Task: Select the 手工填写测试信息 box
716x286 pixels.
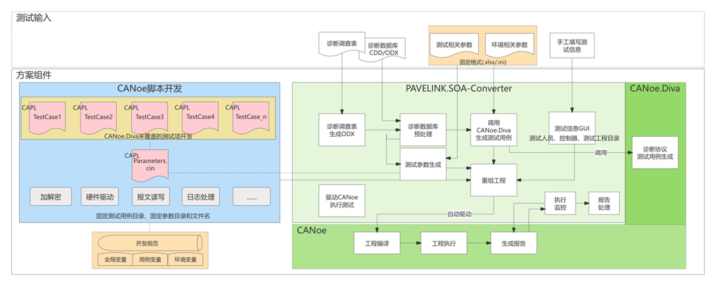Action: click(572, 45)
